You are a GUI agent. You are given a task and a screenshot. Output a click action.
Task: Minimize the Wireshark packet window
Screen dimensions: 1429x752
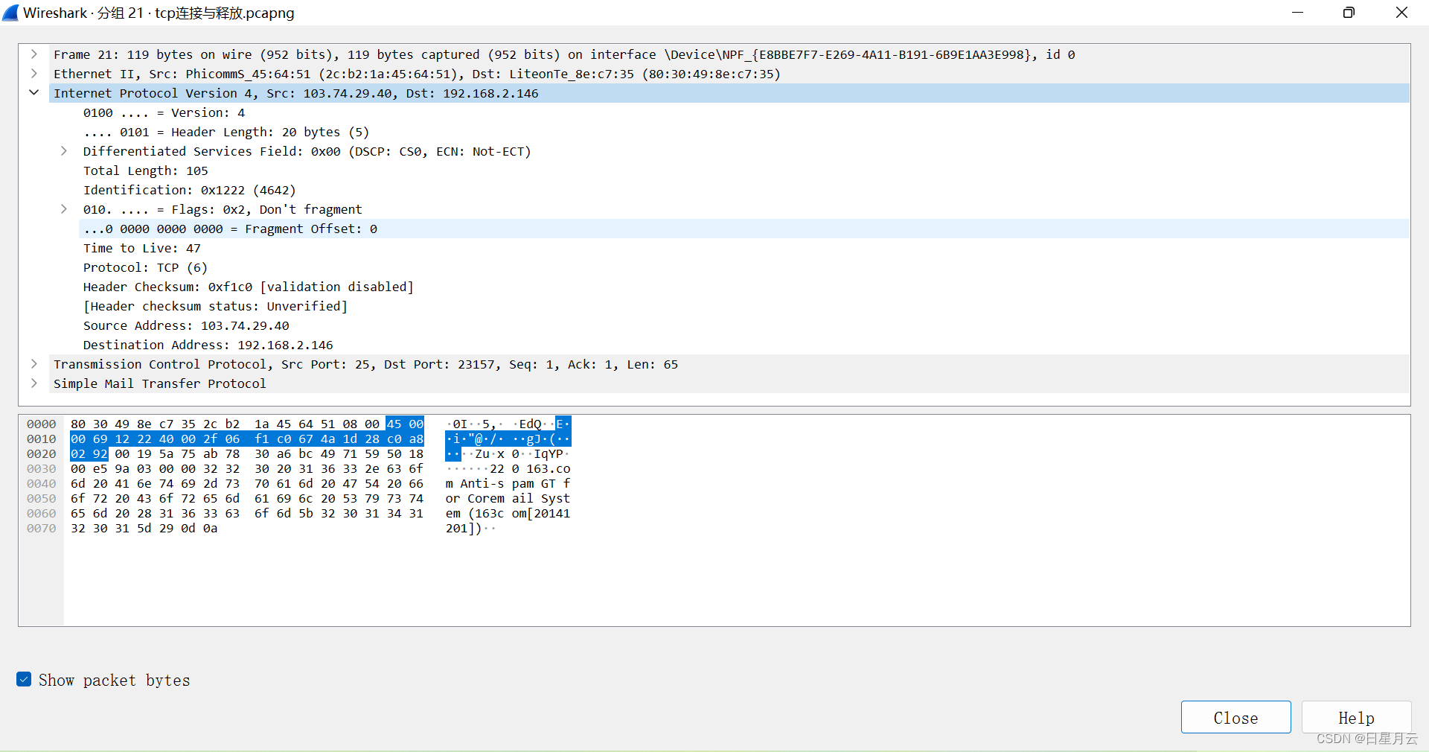point(1297,13)
